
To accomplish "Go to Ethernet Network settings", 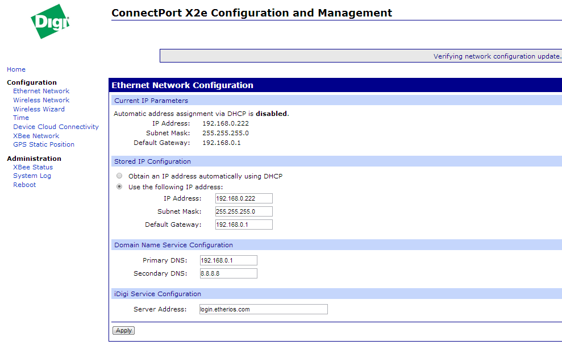I will (41, 91).
